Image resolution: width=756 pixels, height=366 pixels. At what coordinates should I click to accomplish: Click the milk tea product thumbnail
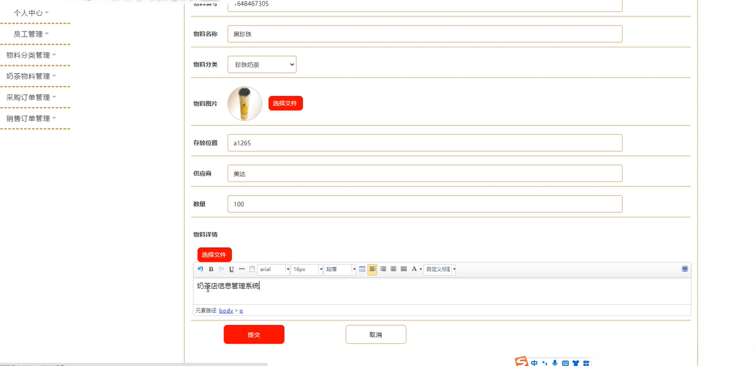click(245, 104)
